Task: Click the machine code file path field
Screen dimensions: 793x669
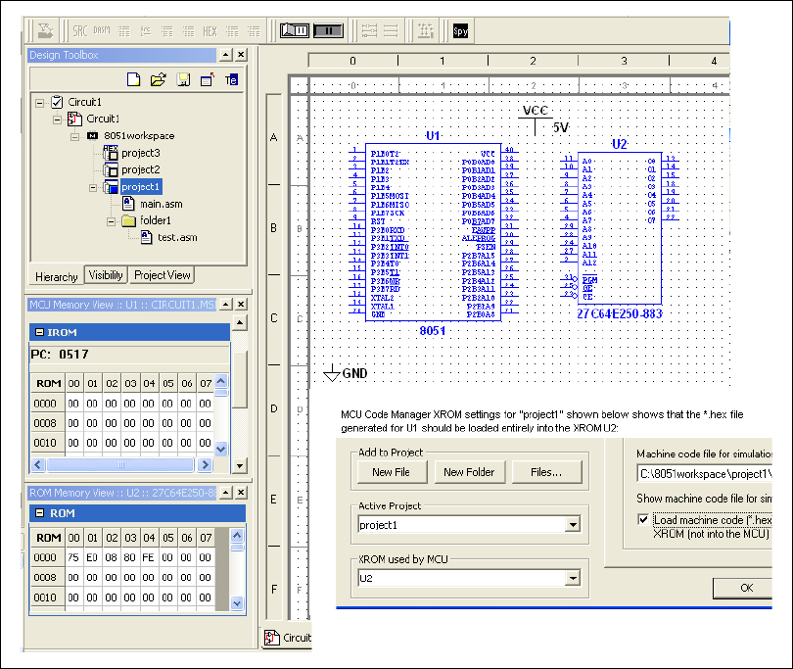Action: click(x=703, y=474)
